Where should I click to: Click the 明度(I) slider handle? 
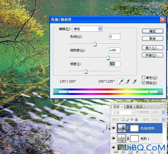86,71
